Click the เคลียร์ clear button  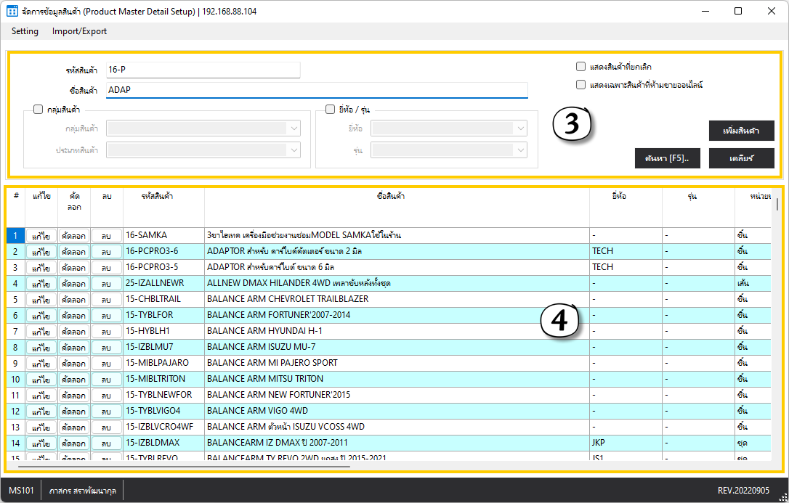741,158
